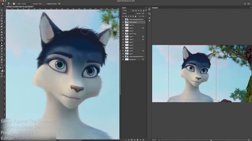252x141 pixels.
Task: Select the Zoom tool in toolbox
Action: (x=2, y=62)
